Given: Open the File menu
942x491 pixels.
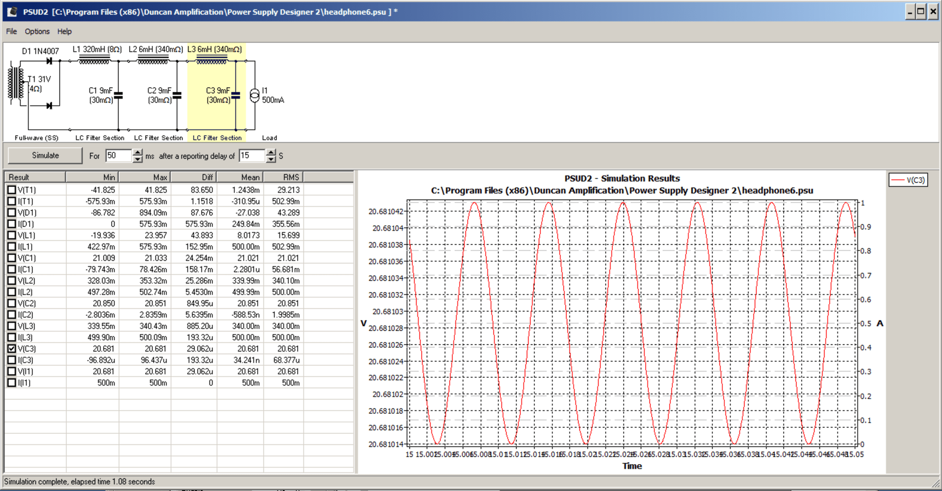Looking at the screenshot, I should click(11, 31).
